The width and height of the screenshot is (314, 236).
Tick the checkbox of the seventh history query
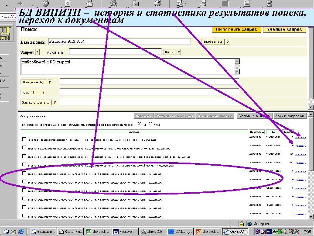click(x=24, y=190)
